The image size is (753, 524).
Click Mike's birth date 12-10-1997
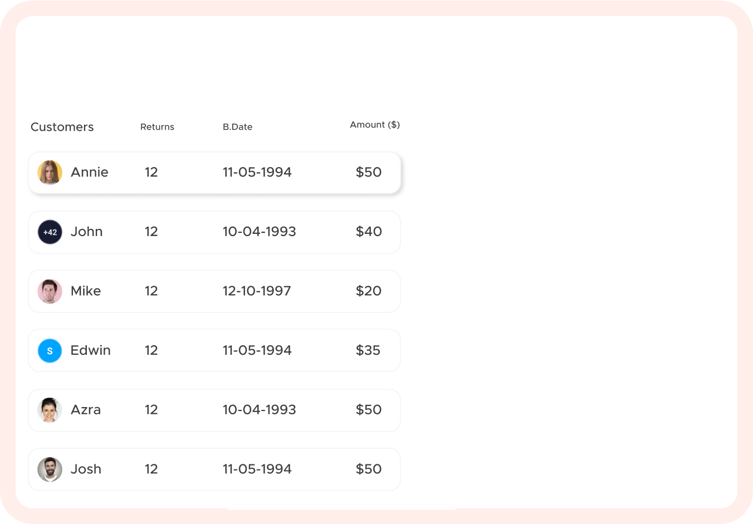[x=257, y=291]
